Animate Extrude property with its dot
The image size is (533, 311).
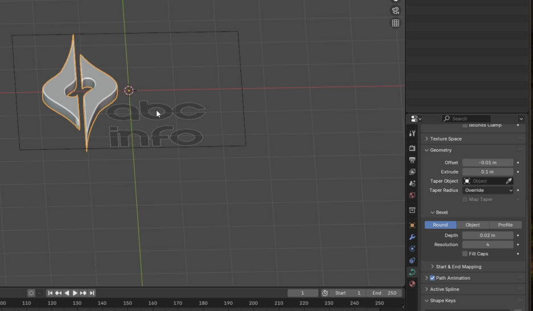click(x=518, y=172)
